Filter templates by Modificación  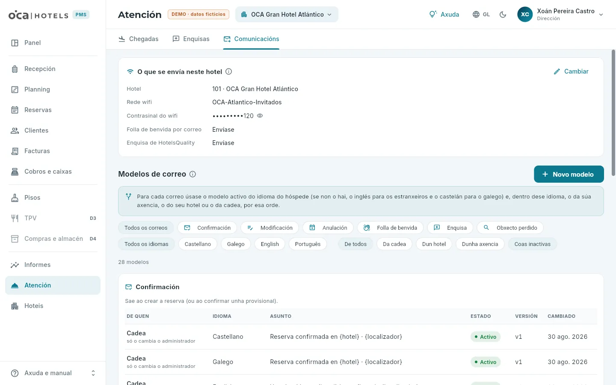point(269,228)
